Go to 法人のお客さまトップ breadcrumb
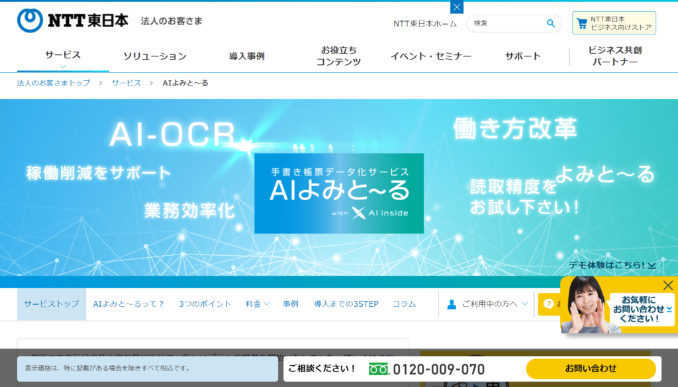 54,83
